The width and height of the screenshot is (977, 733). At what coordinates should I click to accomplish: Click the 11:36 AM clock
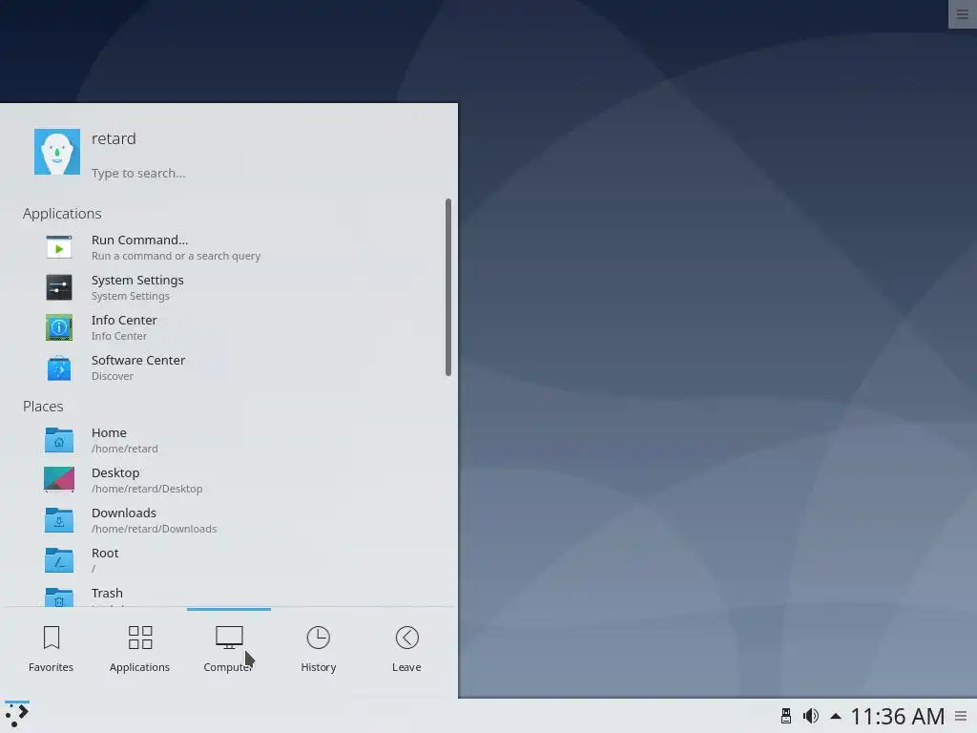tap(897, 716)
